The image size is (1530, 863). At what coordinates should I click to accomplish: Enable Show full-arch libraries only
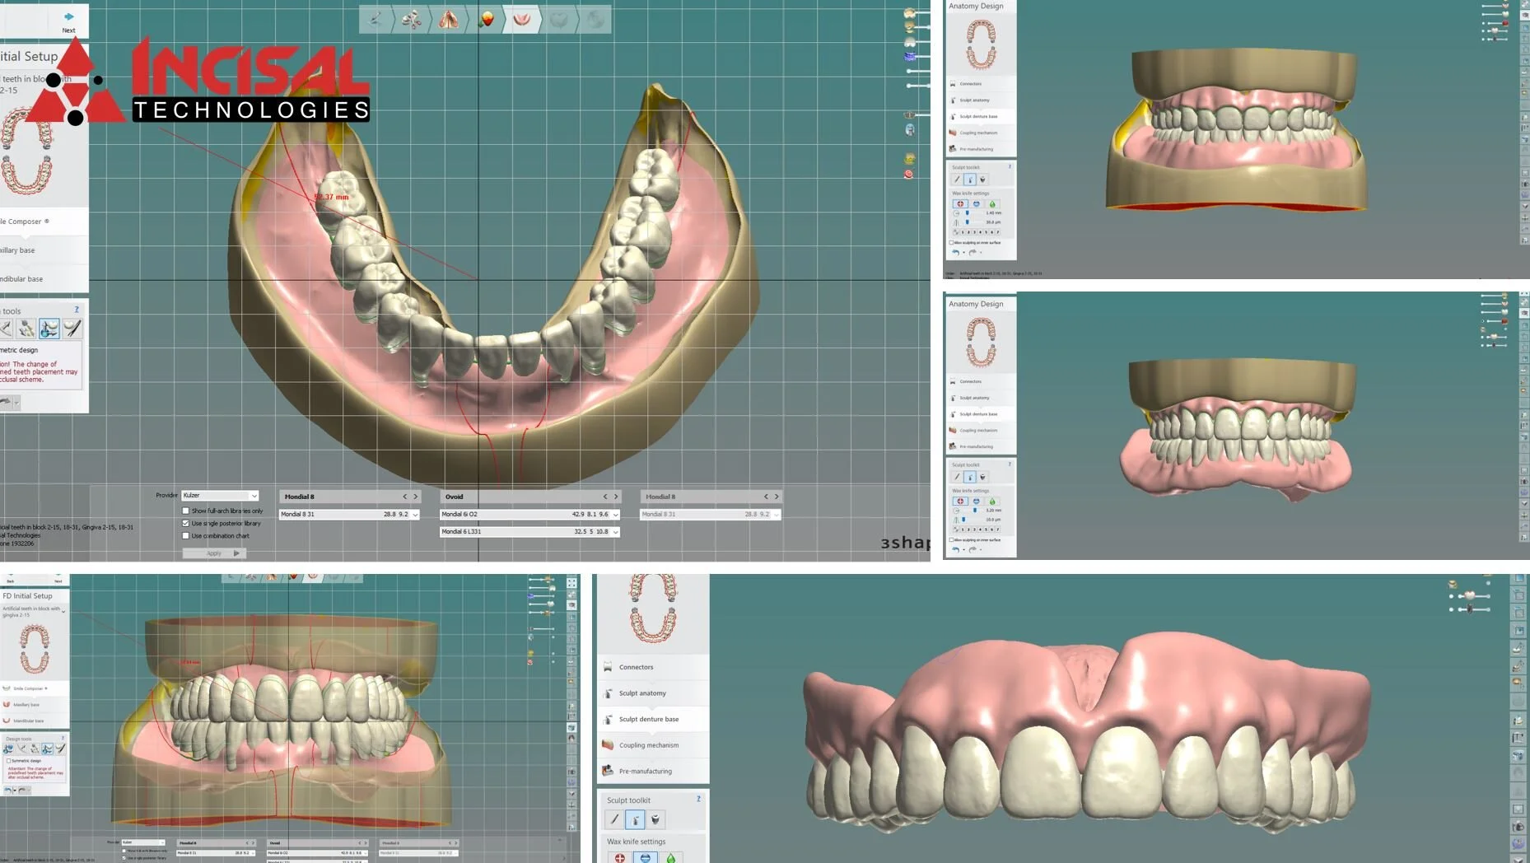[186, 511]
